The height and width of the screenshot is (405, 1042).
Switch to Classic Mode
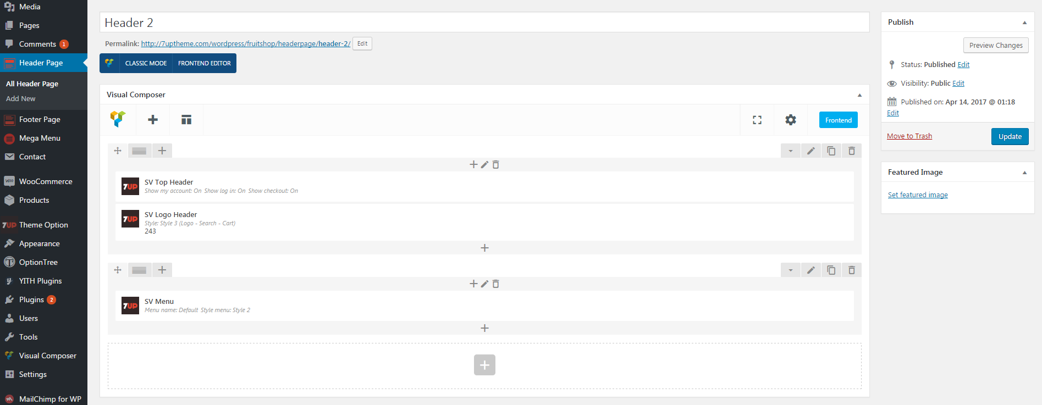(146, 63)
